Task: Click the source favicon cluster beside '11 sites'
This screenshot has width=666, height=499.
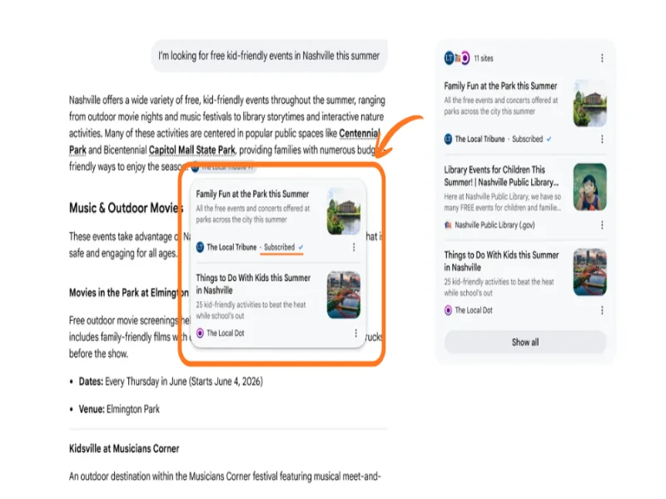Action: [457, 57]
